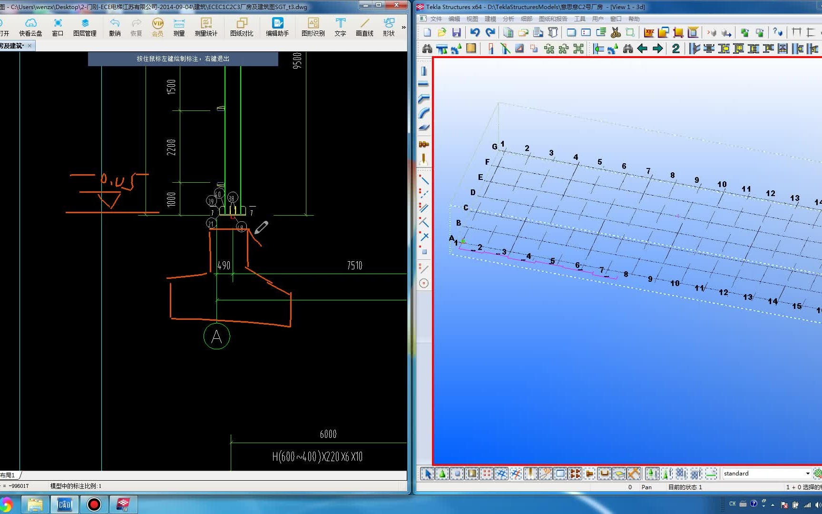
Task: Click the 会员 VIP button
Action: (157, 27)
